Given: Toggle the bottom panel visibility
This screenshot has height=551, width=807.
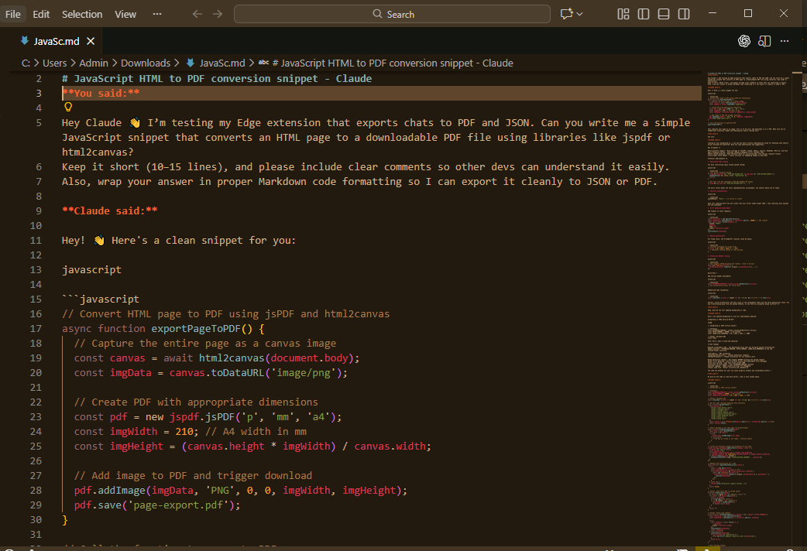Looking at the screenshot, I should 664,14.
